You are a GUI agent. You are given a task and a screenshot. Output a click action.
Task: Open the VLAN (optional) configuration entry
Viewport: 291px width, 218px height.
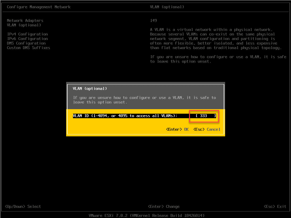point(23,25)
